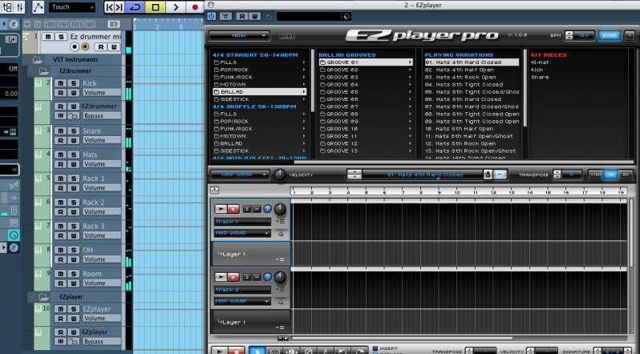Open Track 1 MAP WRAP dropdown

[242, 233]
